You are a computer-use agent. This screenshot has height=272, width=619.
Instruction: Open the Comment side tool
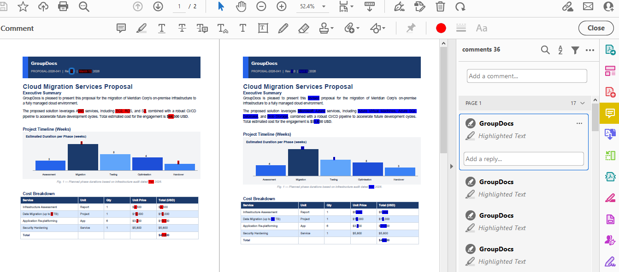pyautogui.click(x=610, y=113)
